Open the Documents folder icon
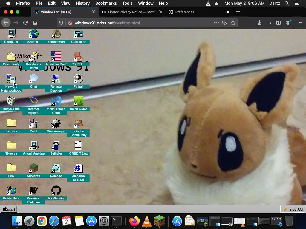This screenshot has height=229, width=306. (x=11, y=59)
